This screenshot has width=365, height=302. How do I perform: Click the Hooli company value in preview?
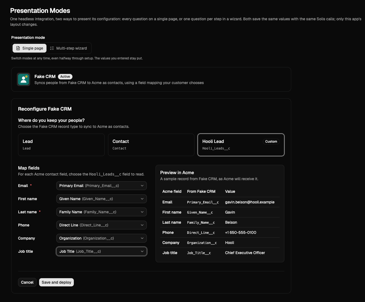[x=230, y=243]
